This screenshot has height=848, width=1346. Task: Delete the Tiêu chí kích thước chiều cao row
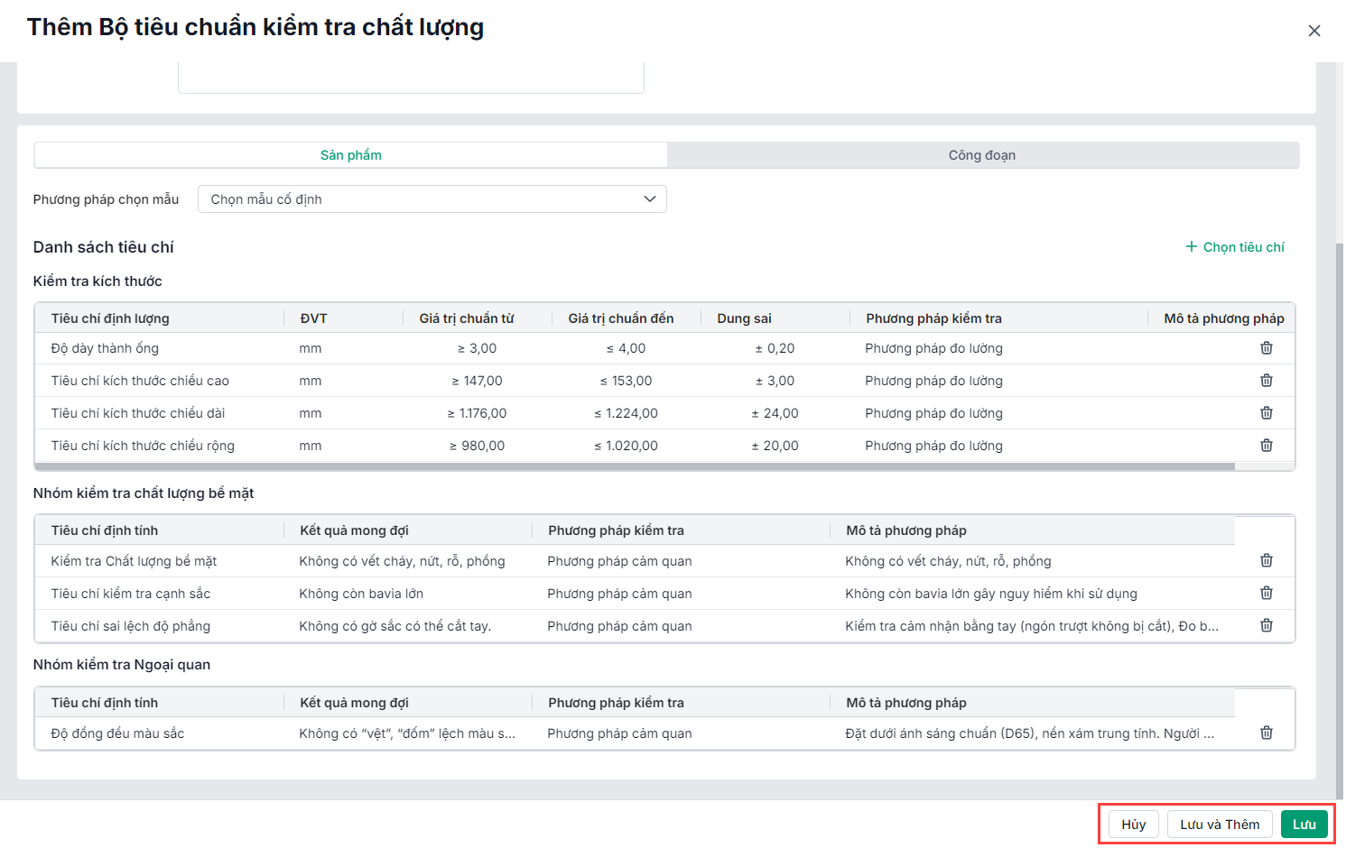tap(1266, 381)
